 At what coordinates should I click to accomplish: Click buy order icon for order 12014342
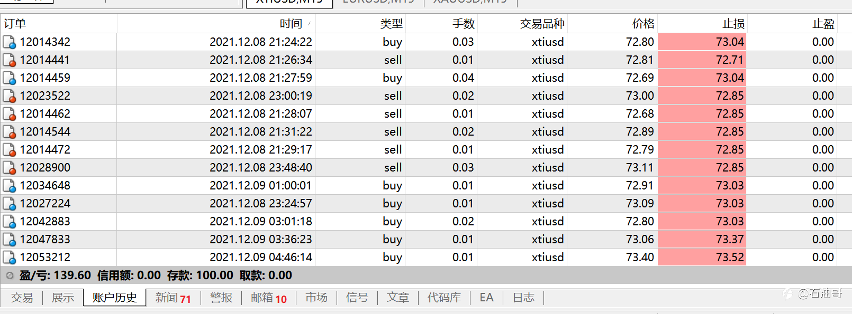click(9, 42)
